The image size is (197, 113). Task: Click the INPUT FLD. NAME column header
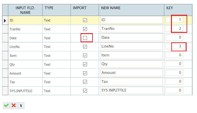click(25, 10)
